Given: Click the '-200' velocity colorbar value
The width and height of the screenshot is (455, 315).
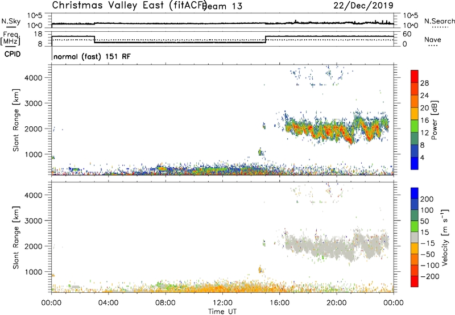Looking at the screenshot, I should coord(430,276).
